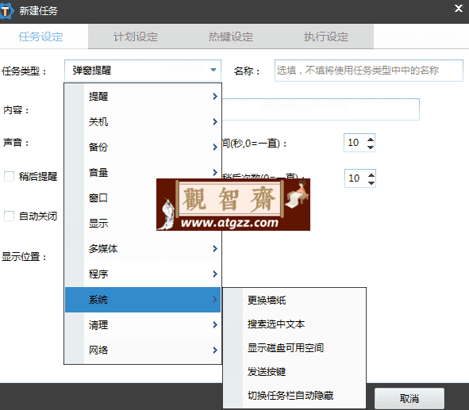This screenshot has height=410, width=469.
Task: Decrease the duration seconds spinner value
Action: 371,147
